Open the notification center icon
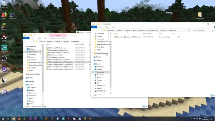 [x=211, y=119]
